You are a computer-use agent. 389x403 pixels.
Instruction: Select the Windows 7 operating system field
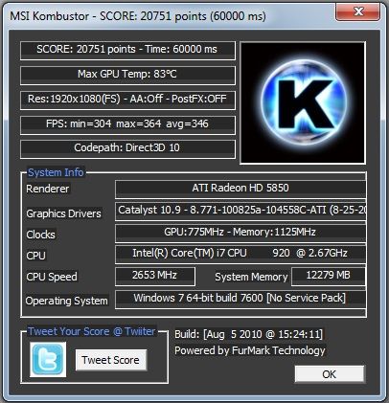coord(240,300)
